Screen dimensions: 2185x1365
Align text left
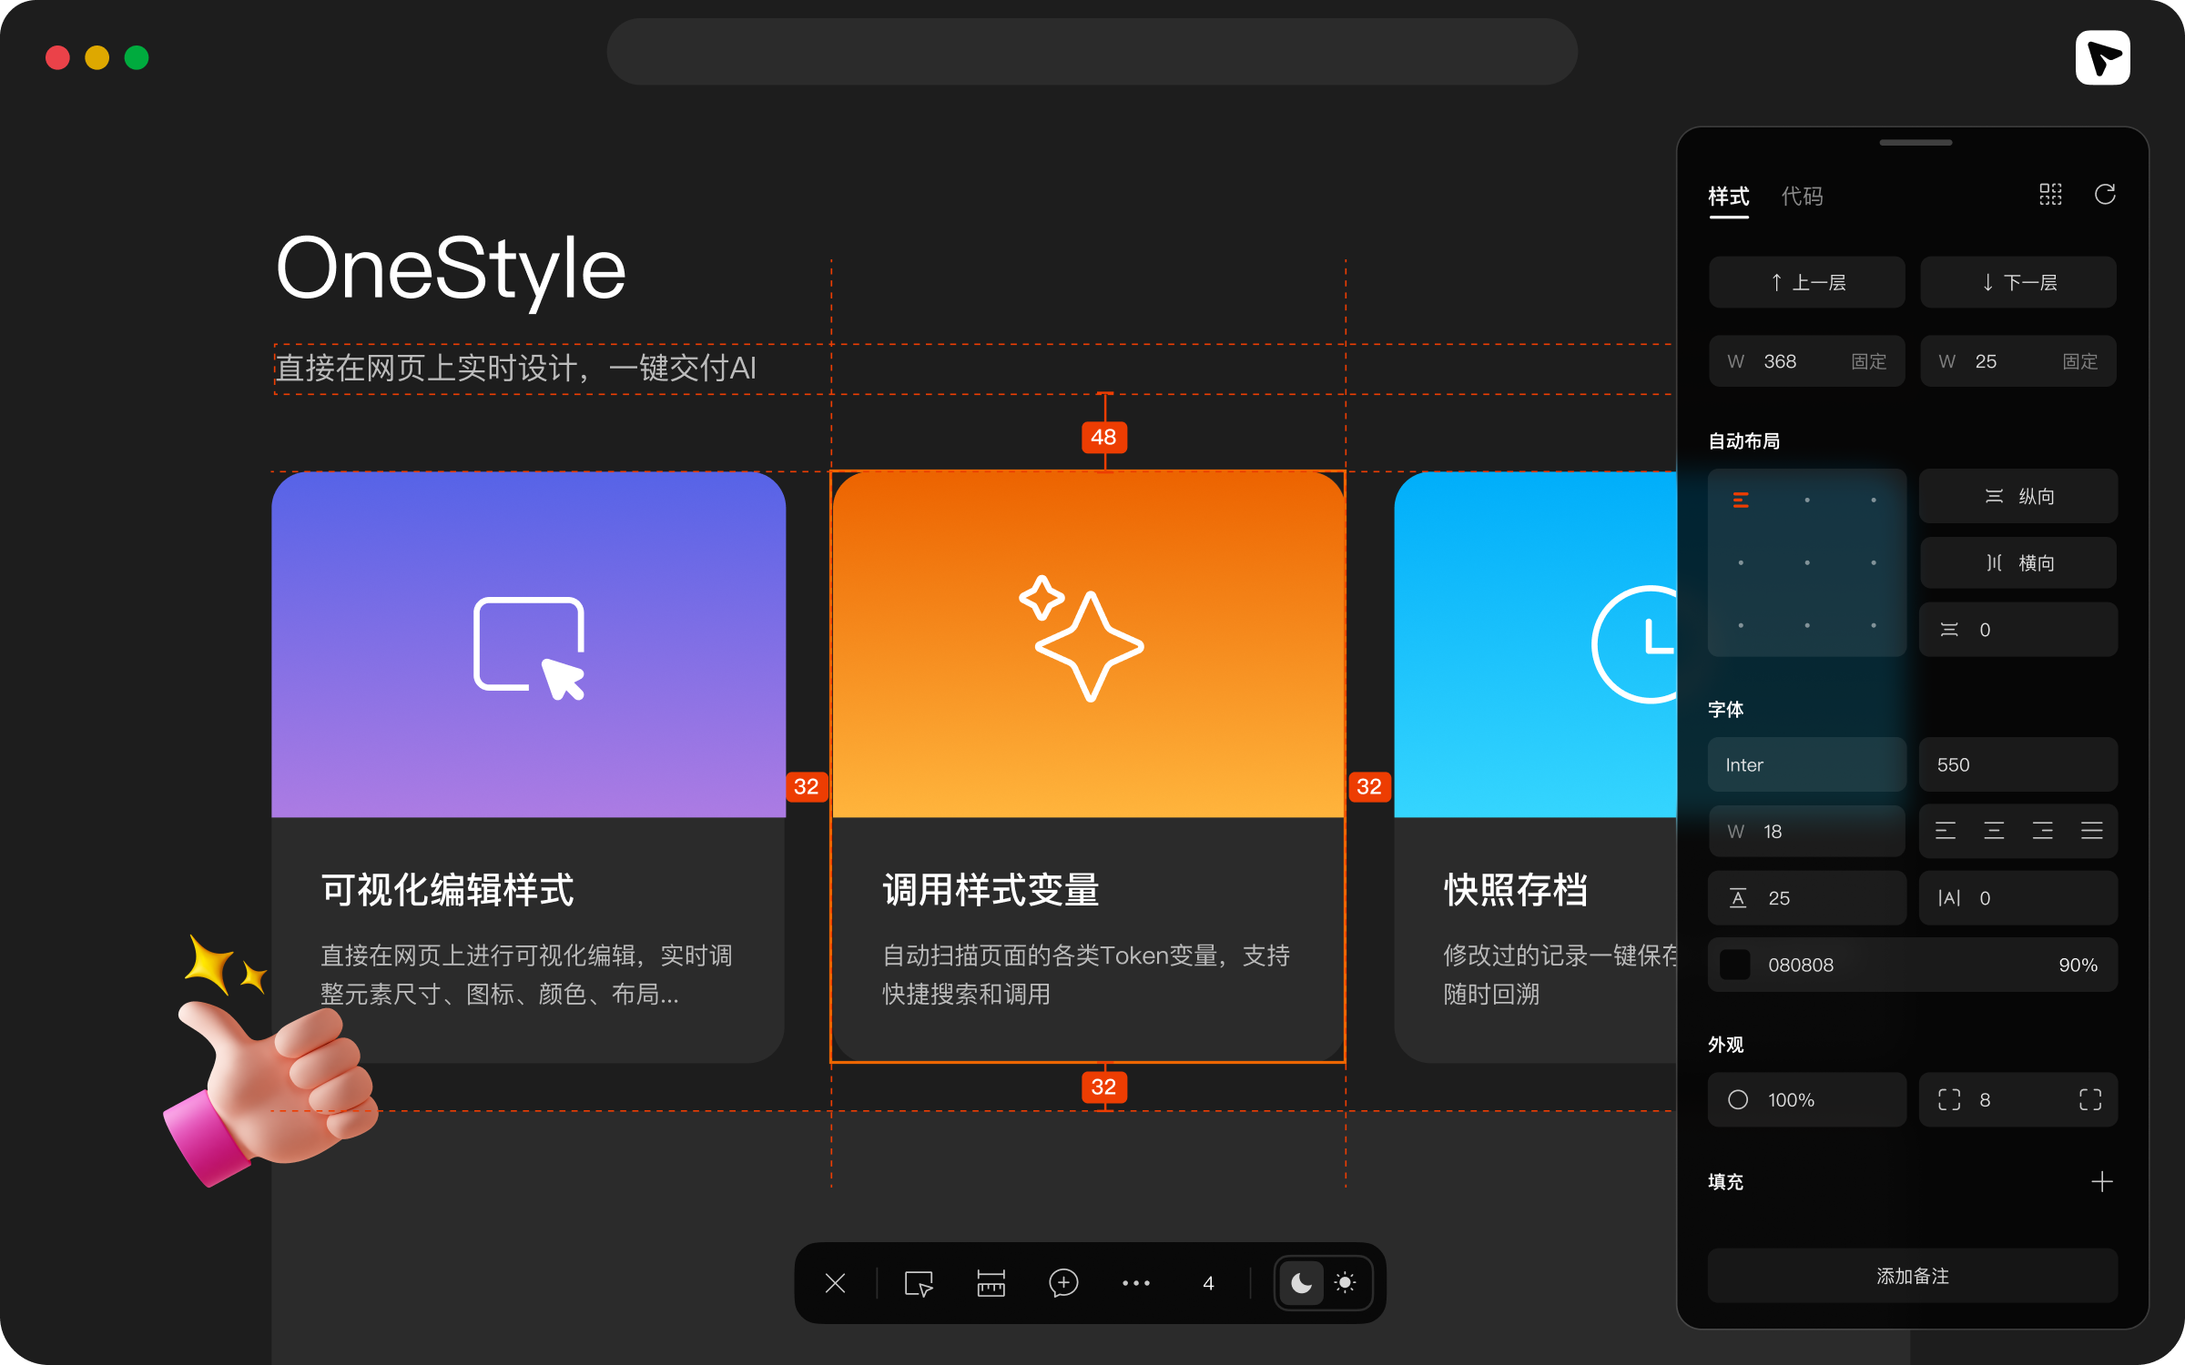pyautogui.click(x=1945, y=831)
